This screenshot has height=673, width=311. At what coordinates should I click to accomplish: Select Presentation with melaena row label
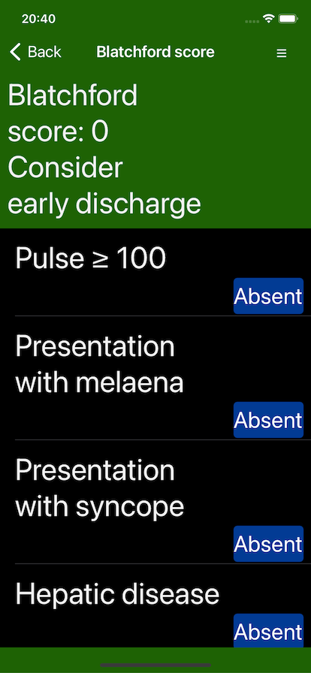click(x=100, y=364)
